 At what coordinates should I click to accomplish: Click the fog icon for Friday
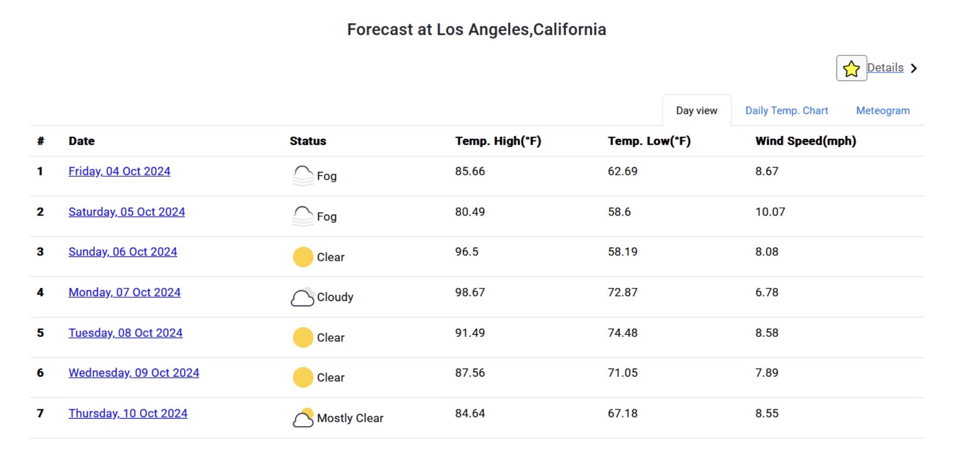[303, 176]
